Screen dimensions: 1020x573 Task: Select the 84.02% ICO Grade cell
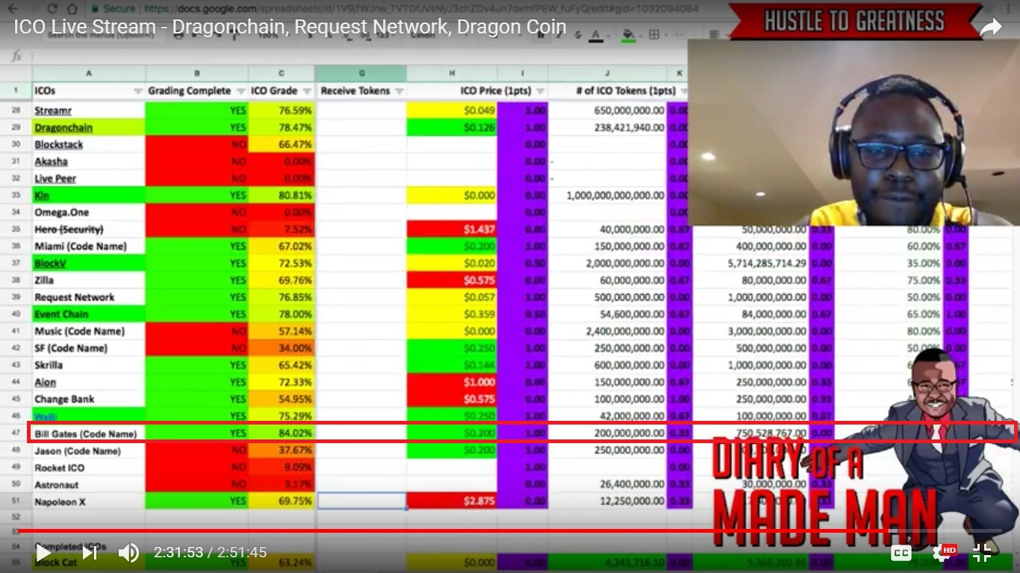tap(282, 433)
